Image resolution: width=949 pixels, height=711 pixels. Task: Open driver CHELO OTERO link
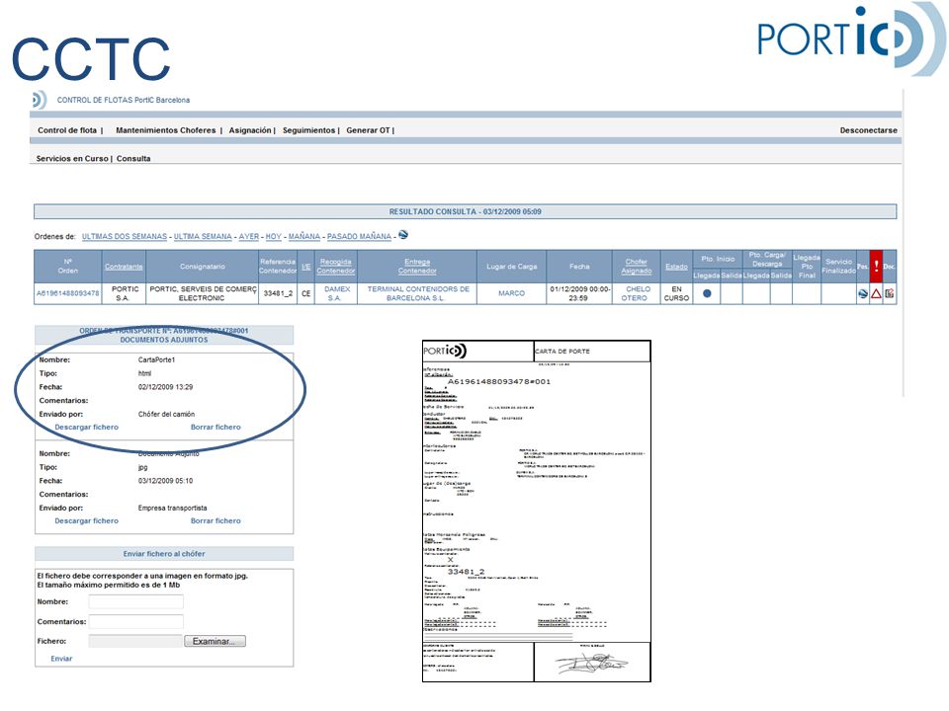(636, 293)
